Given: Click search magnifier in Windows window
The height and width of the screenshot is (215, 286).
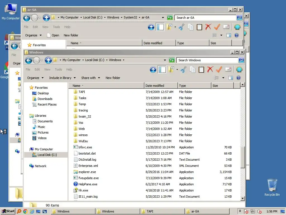Looking at the screenshot, I should click(x=241, y=60).
